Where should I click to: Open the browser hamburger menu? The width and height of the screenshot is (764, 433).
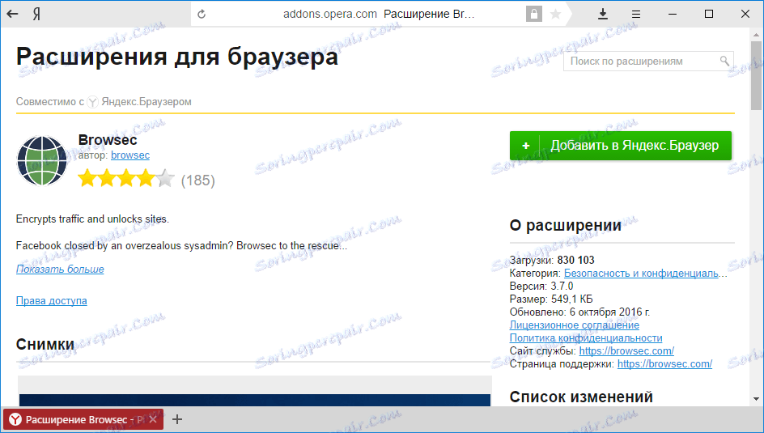(636, 14)
